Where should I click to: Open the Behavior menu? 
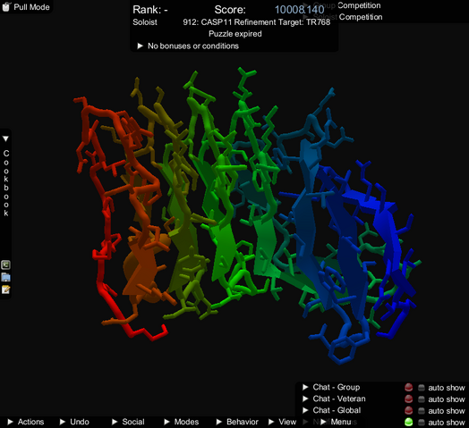coord(237,422)
